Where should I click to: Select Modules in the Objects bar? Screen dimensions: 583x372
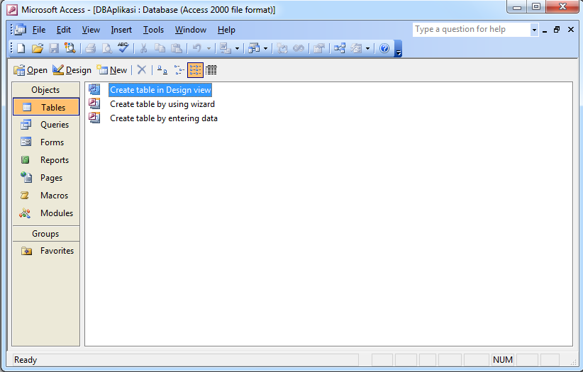tap(46, 213)
